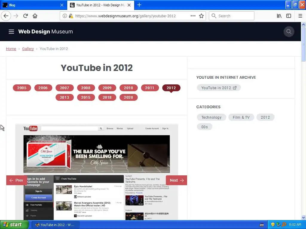Switch to the Blog tab
This screenshot has width=306, height=229.
click(33, 5)
